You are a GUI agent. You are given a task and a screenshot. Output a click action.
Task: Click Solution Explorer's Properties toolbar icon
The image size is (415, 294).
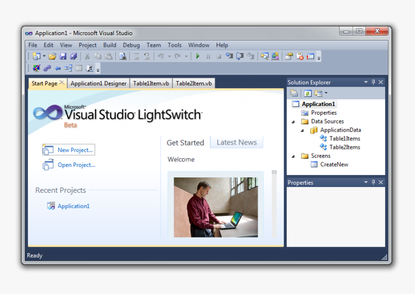[x=294, y=93]
